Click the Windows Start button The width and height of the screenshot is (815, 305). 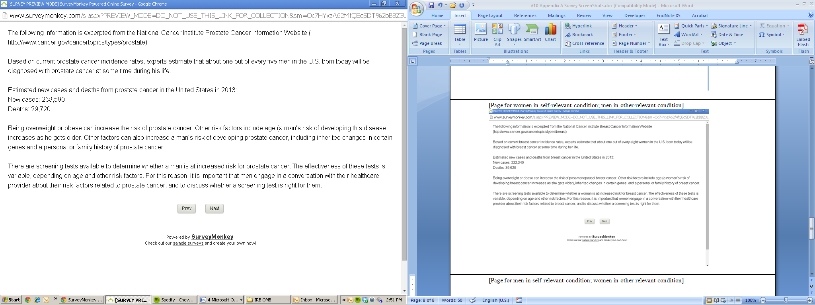click(11, 300)
